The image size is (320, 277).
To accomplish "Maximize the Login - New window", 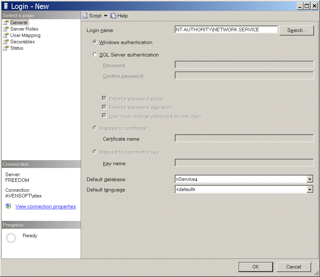I will [x=307, y=6].
